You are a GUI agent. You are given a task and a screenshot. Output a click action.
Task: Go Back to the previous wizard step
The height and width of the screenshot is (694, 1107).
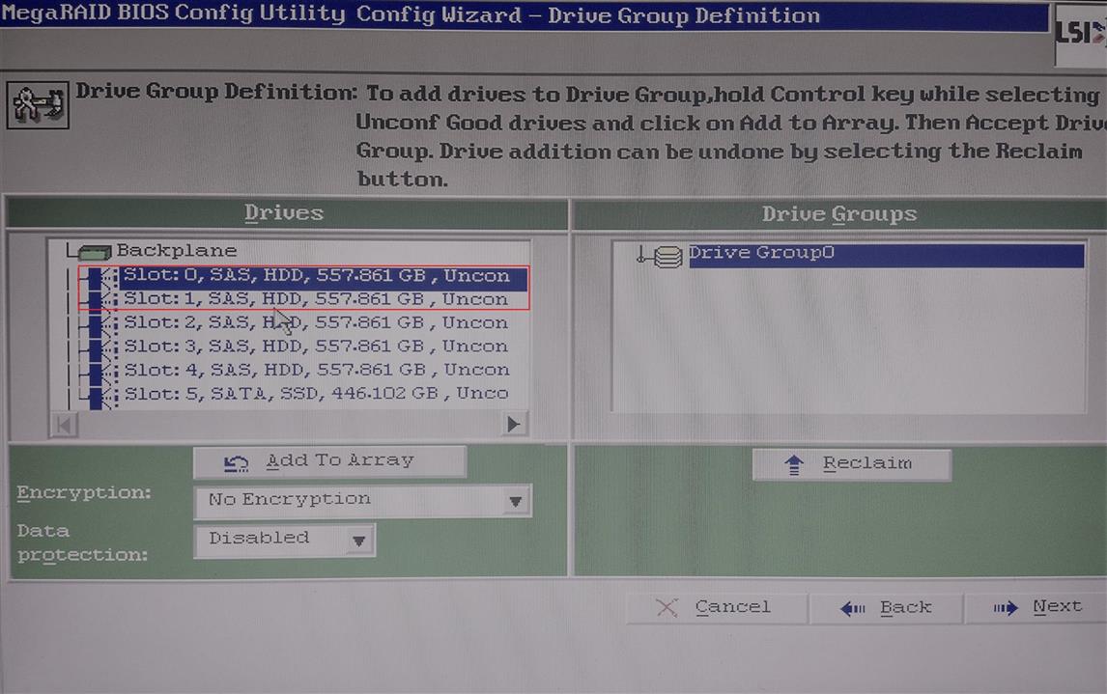pyautogui.click(x=886, y=608)
